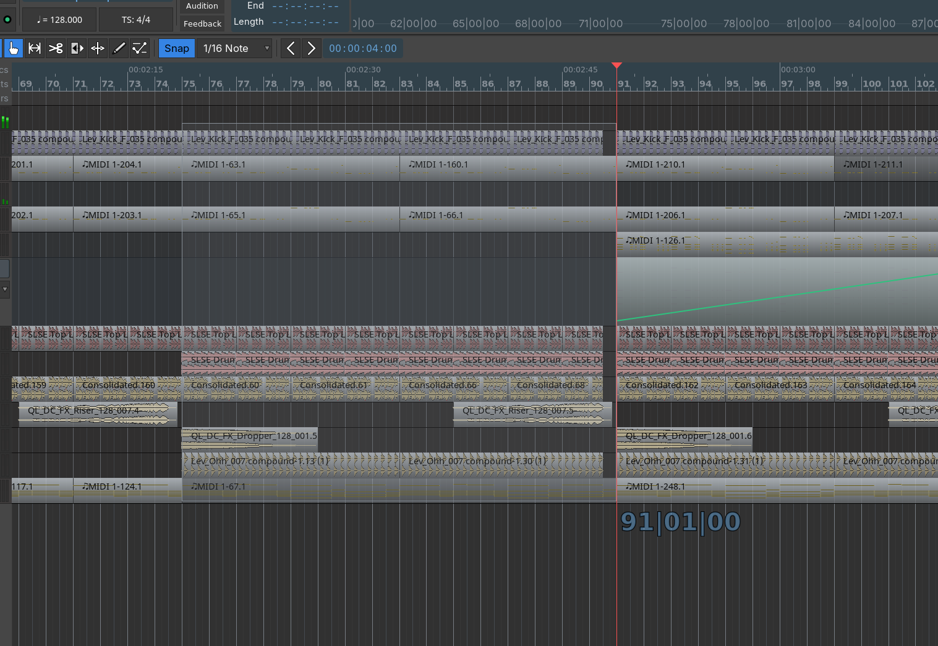Click the red playhead marker in ruler
938x646 pixels.
click(616, 65)
